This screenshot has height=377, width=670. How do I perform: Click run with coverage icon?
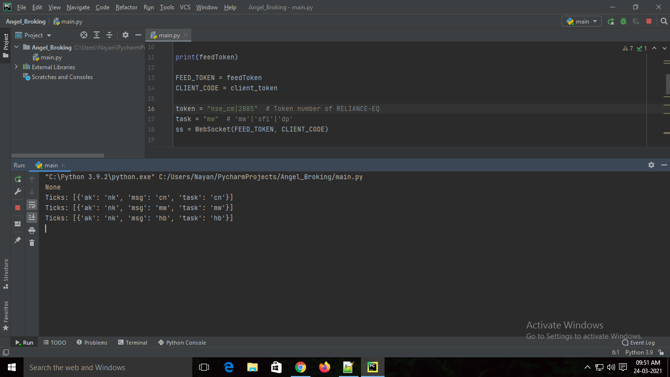coord(636,21)
